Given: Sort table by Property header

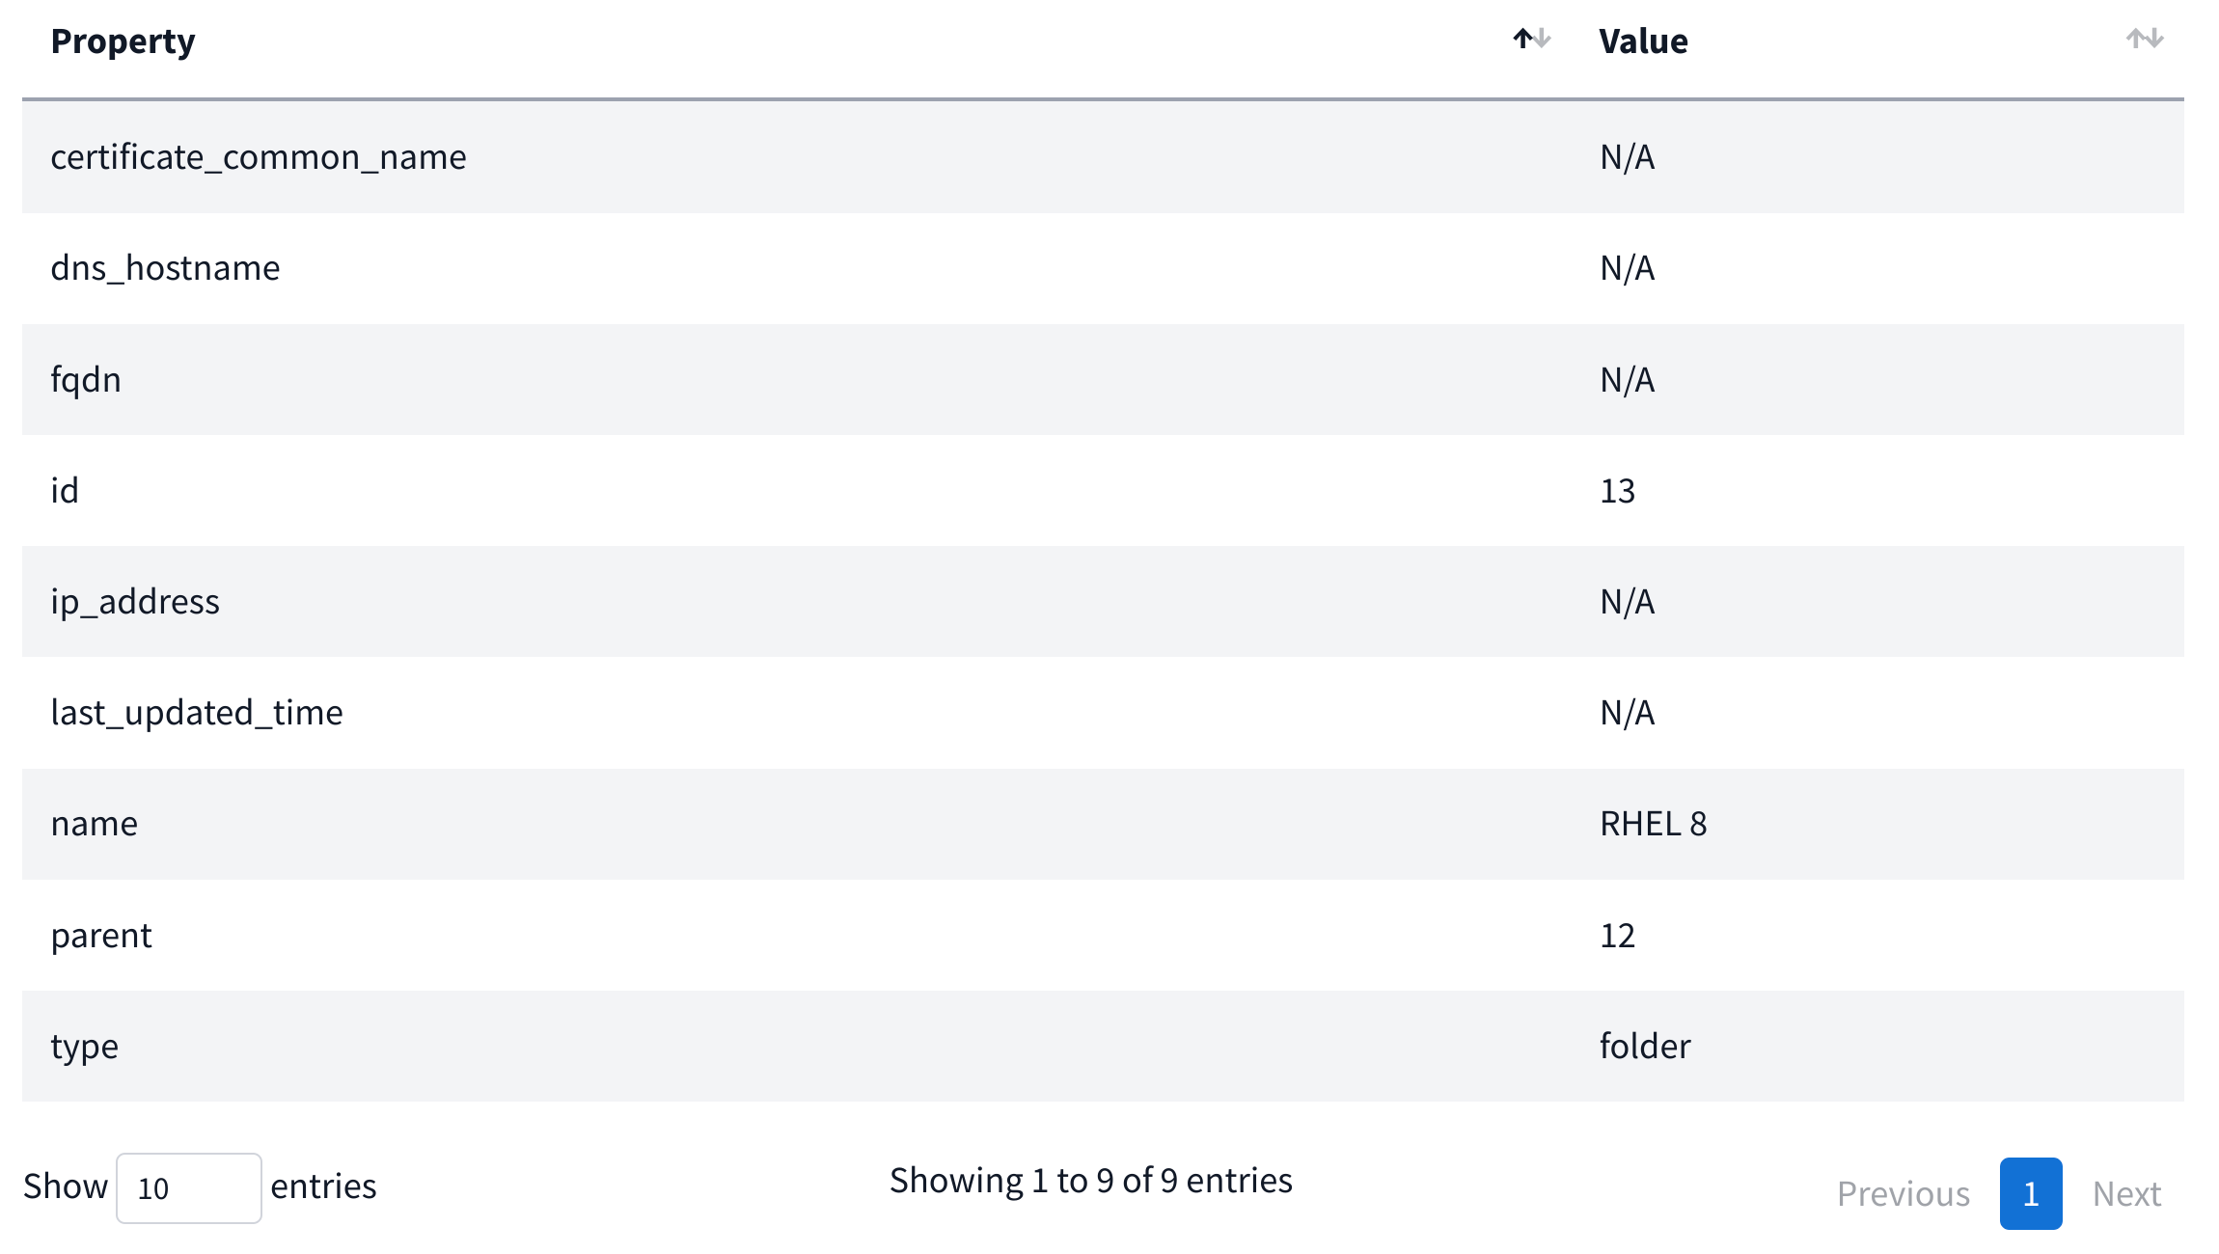Looking at the screenshot, I should coord(123,41).
